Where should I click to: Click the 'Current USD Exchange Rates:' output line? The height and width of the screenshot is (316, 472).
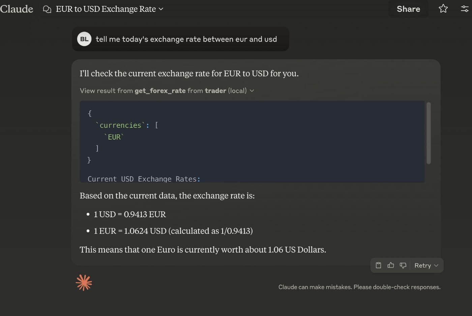pos(144,179)
